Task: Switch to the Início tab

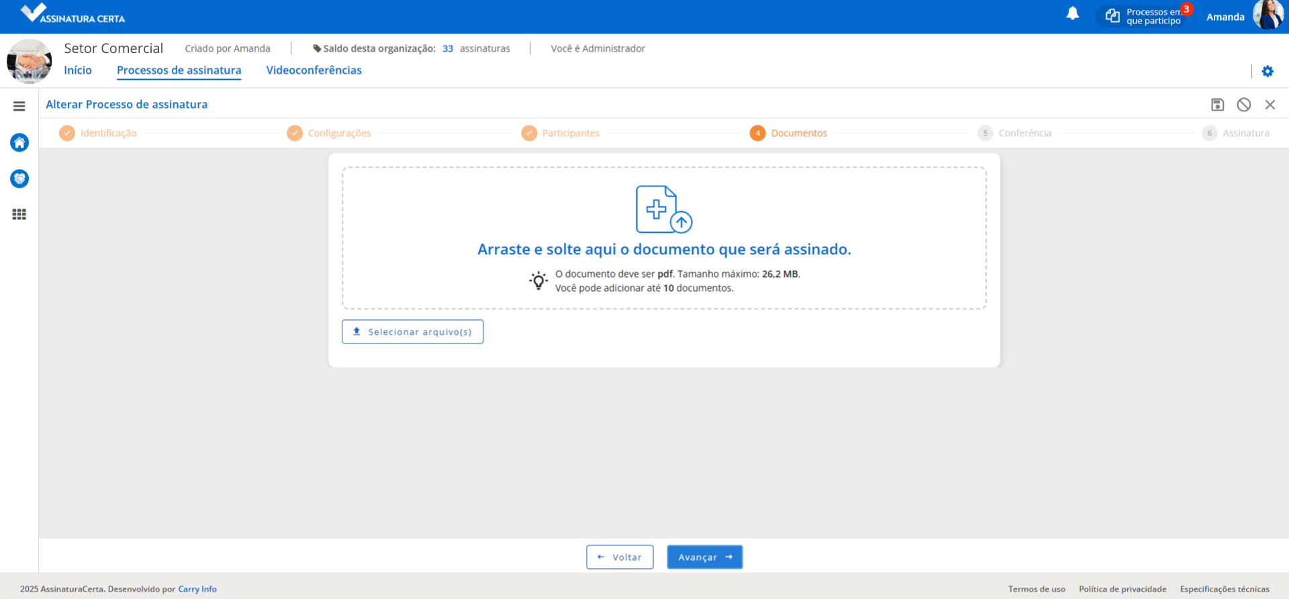Action: click(x=78, y=70)
